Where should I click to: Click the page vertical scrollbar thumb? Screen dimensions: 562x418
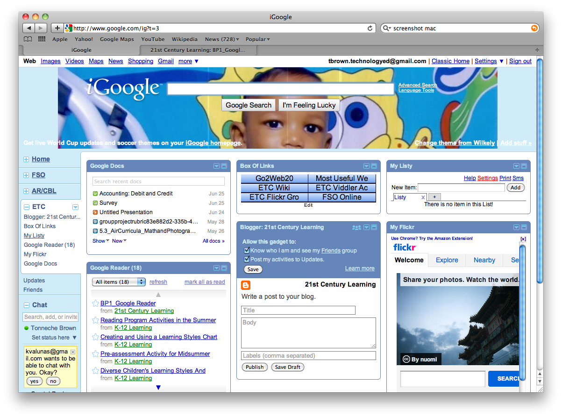[540, 171]
